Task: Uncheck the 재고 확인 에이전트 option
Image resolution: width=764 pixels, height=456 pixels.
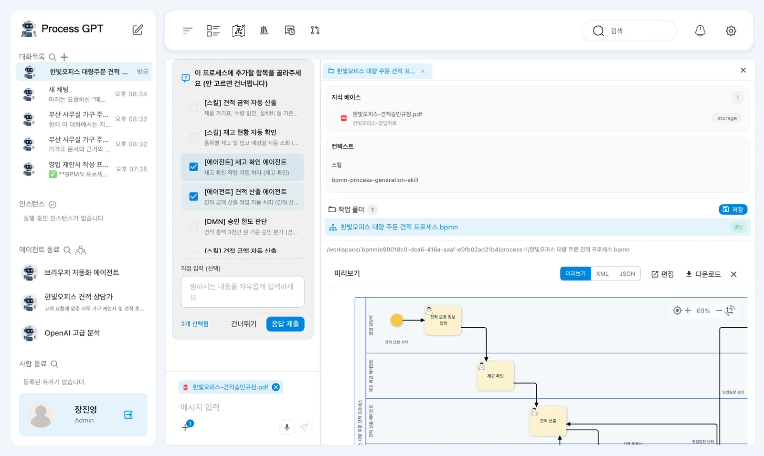Action: (x=193, y=167)
